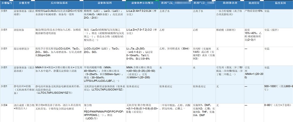The image size is (293, 122).
Task: Click the 前驱体制备(混合悬浊液) cell
Action: click(24, 75)
